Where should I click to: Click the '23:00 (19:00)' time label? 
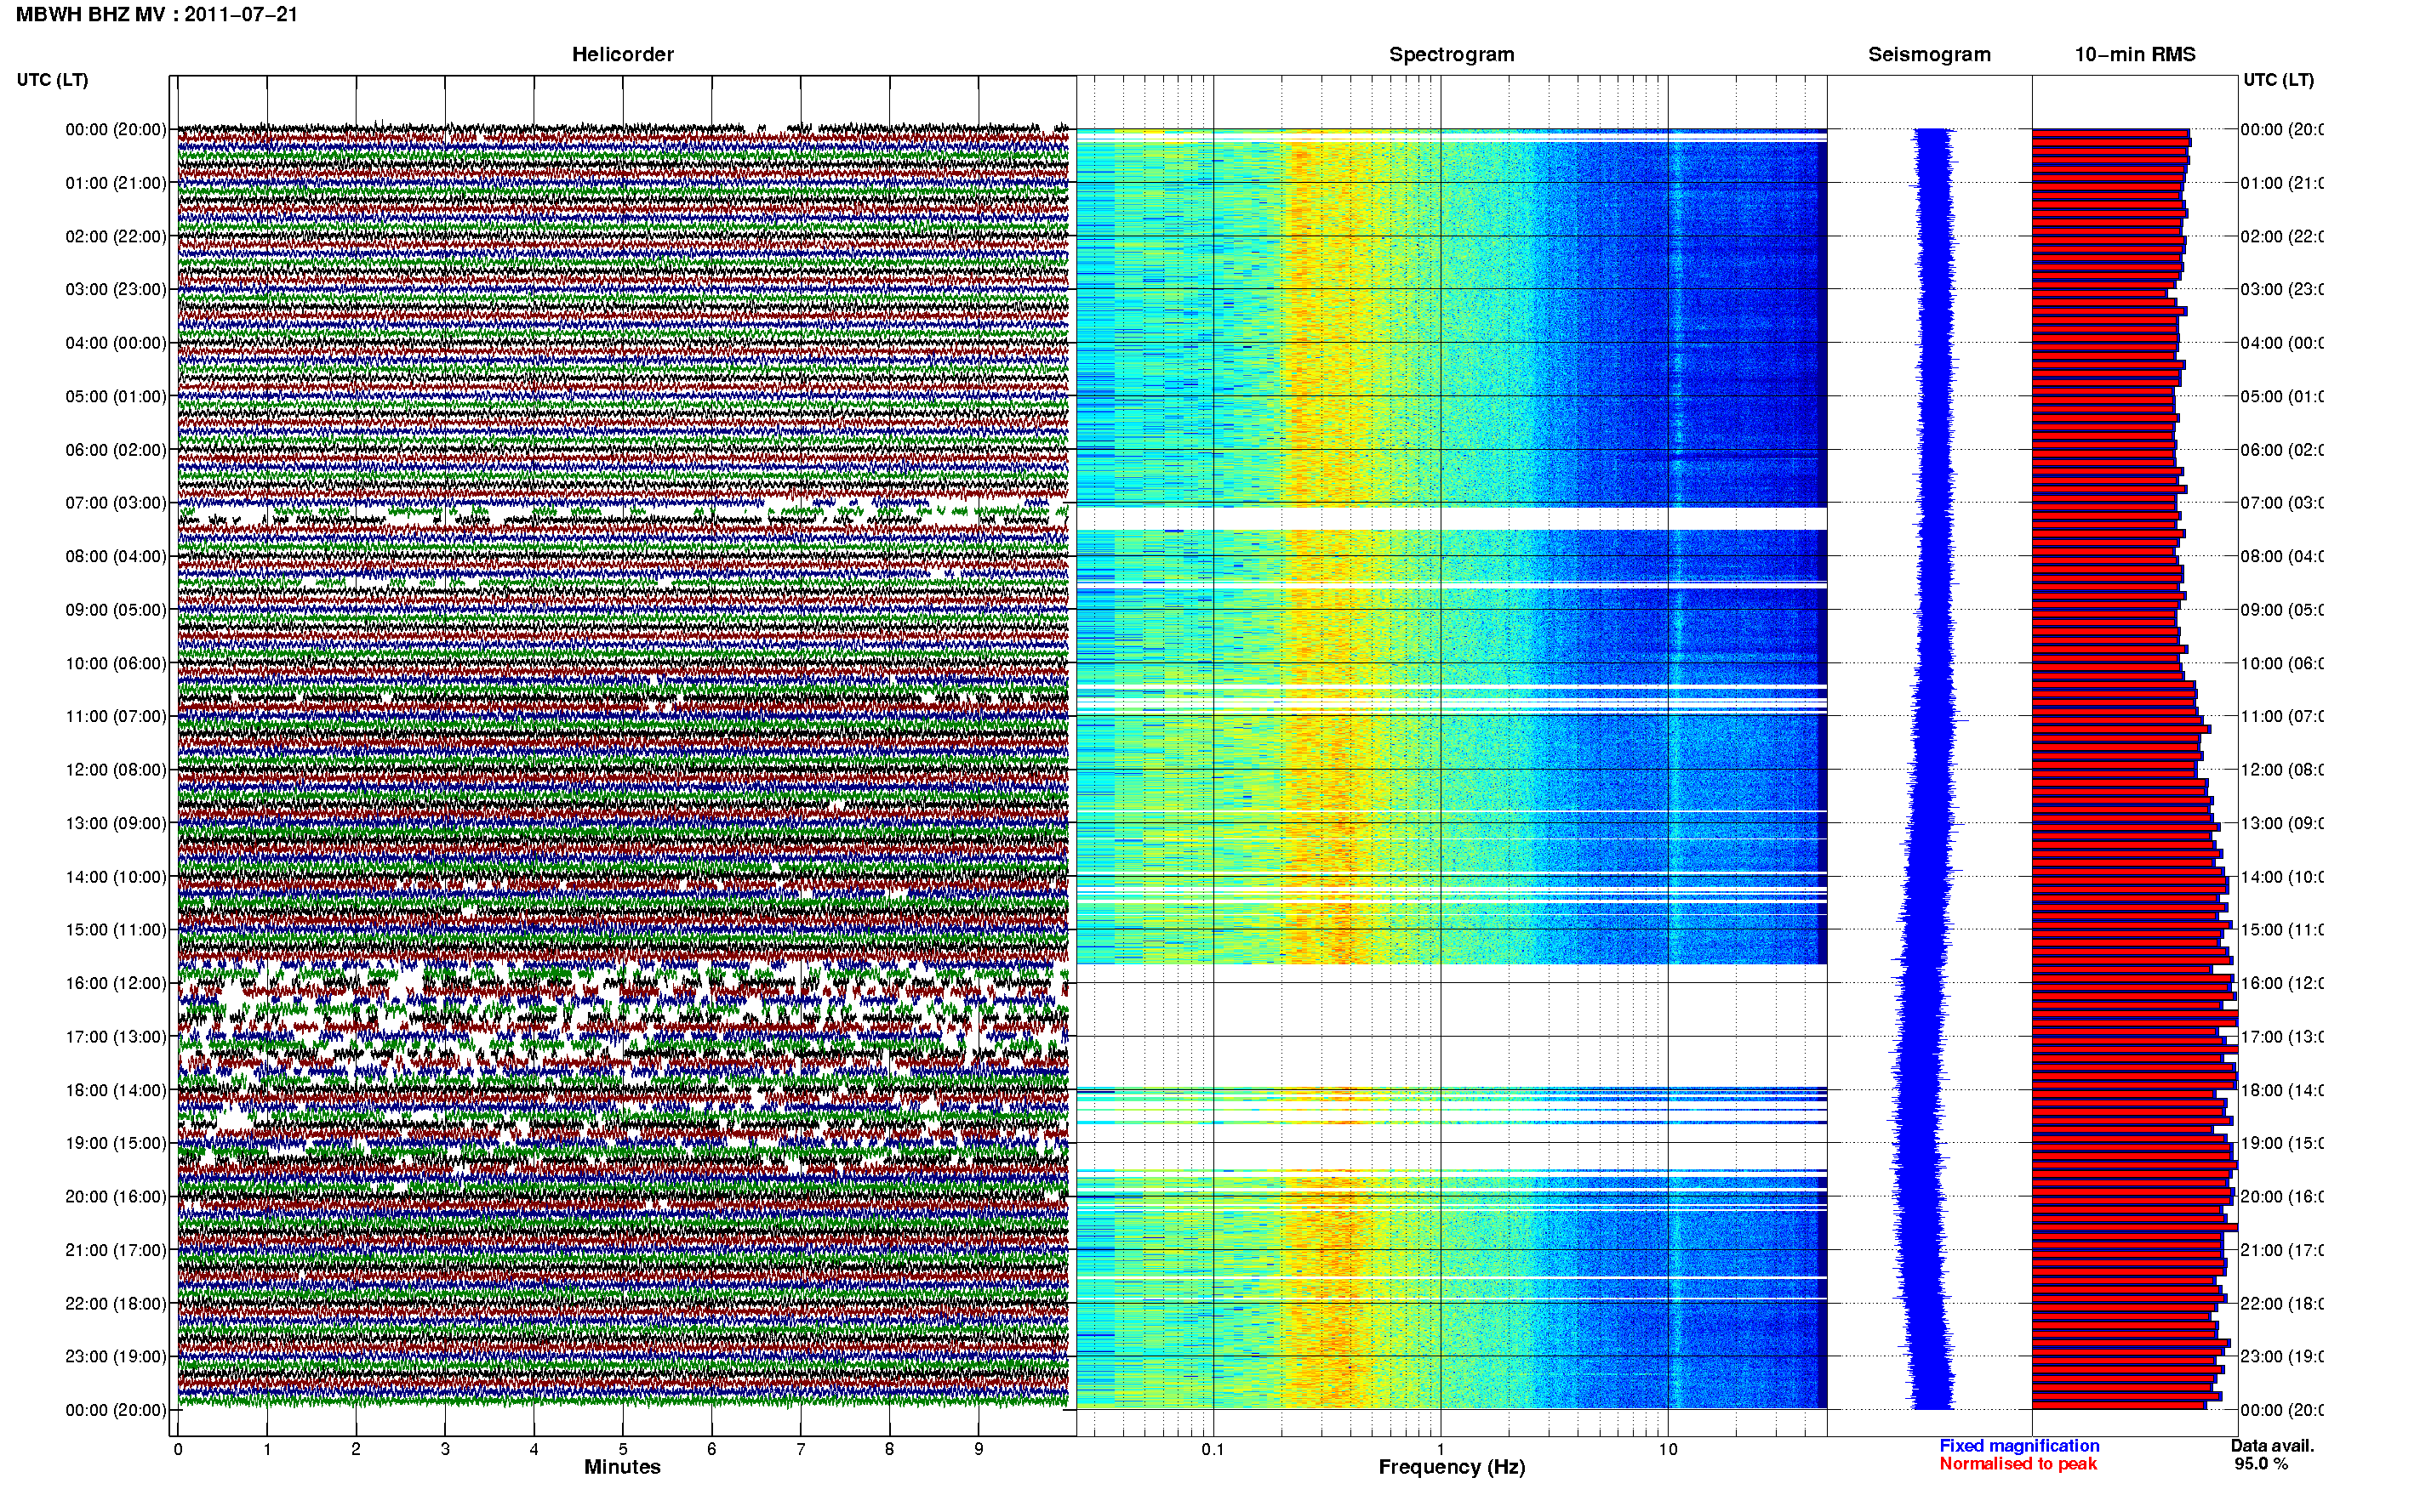pyautogui.click(x=116, y=1357)
